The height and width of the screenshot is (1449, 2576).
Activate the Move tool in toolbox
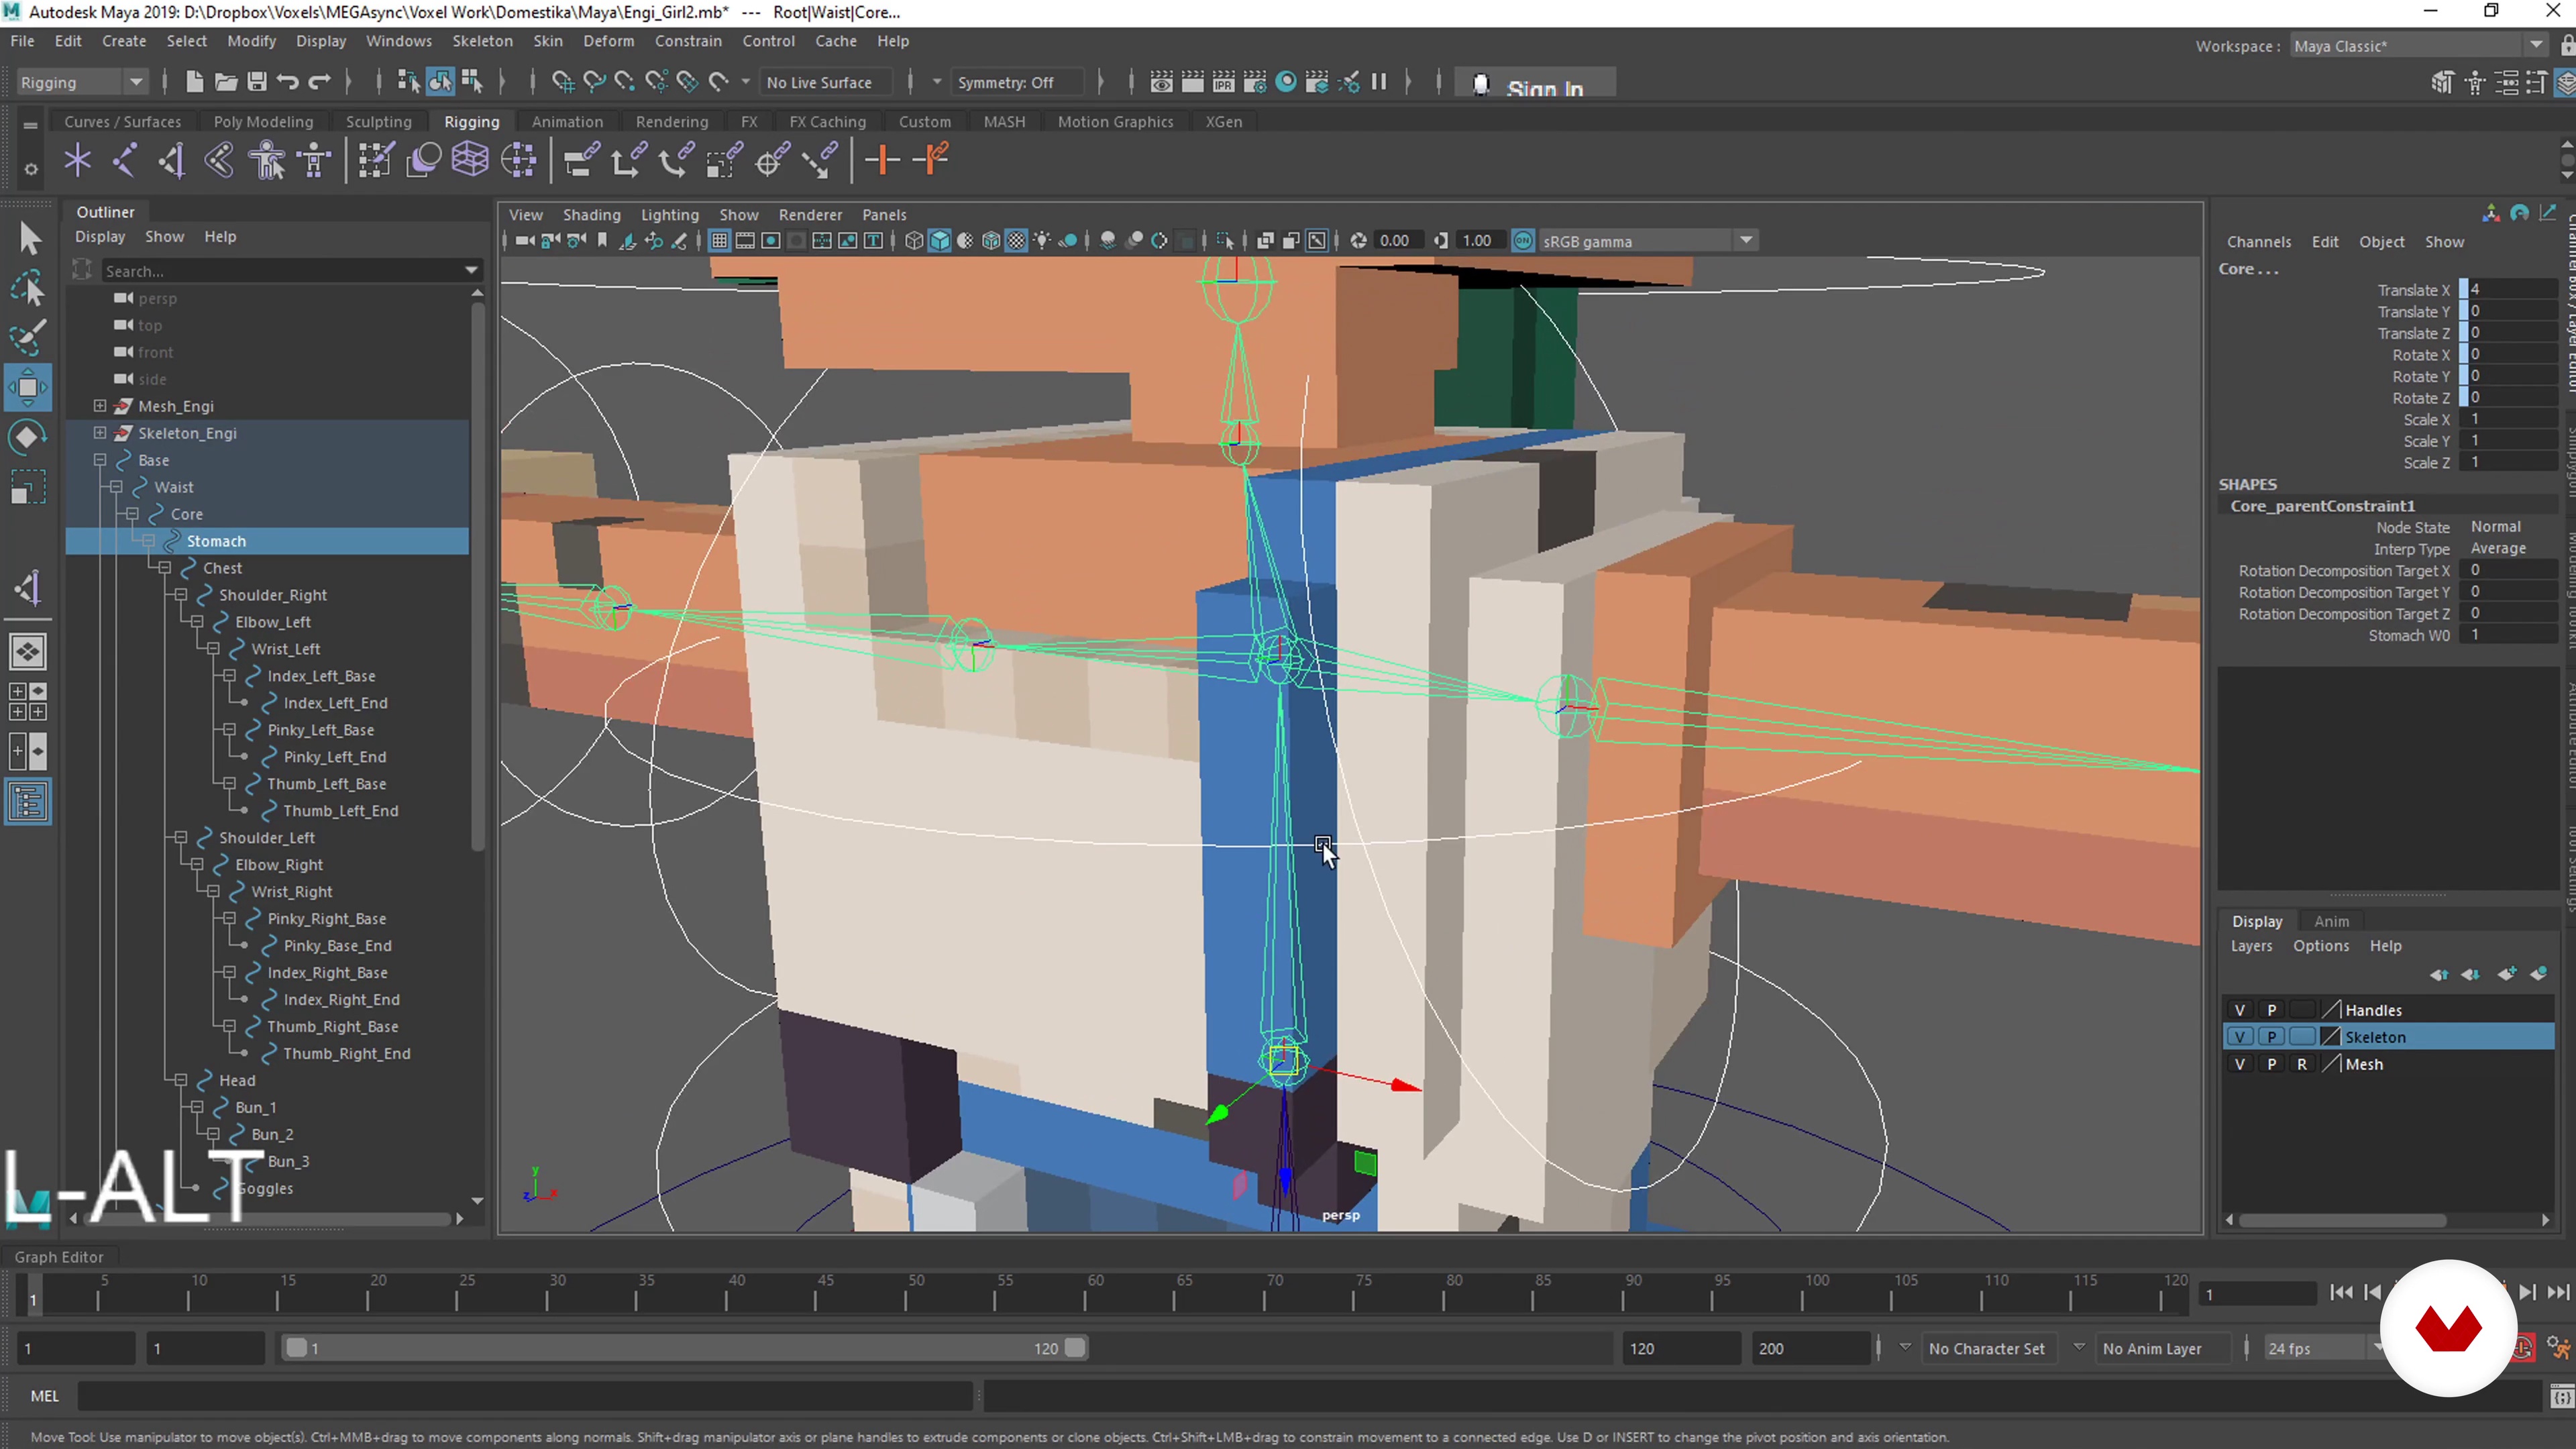29,387
